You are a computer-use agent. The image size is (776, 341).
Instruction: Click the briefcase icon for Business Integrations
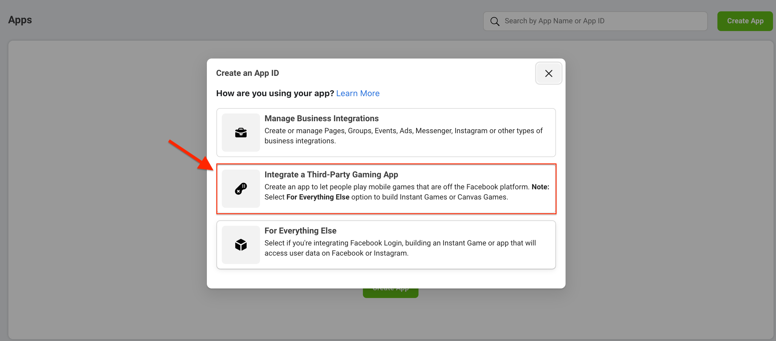[240, 132]
